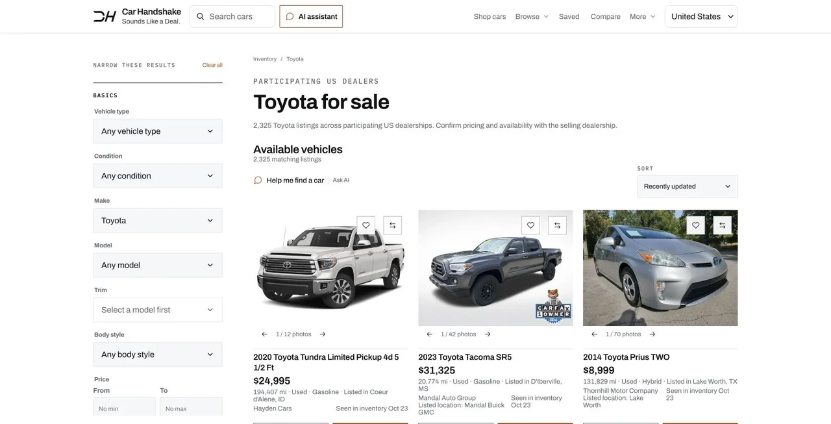831x424 pixels.
Task: Open the Make dropdown showing Toyota
Action: click(158, 221)
